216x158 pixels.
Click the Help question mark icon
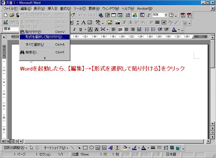[171, 15]
